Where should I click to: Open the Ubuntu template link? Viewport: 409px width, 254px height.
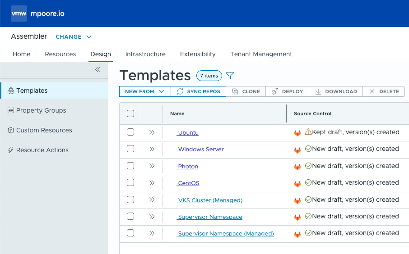tap(187, 133)
